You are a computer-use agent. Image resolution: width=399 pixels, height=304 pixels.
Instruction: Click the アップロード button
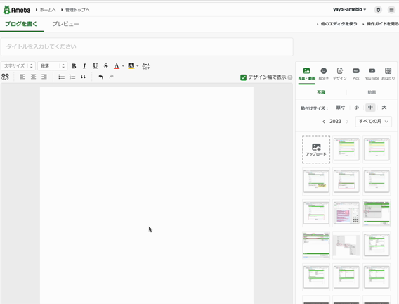(x=316, y=149)
